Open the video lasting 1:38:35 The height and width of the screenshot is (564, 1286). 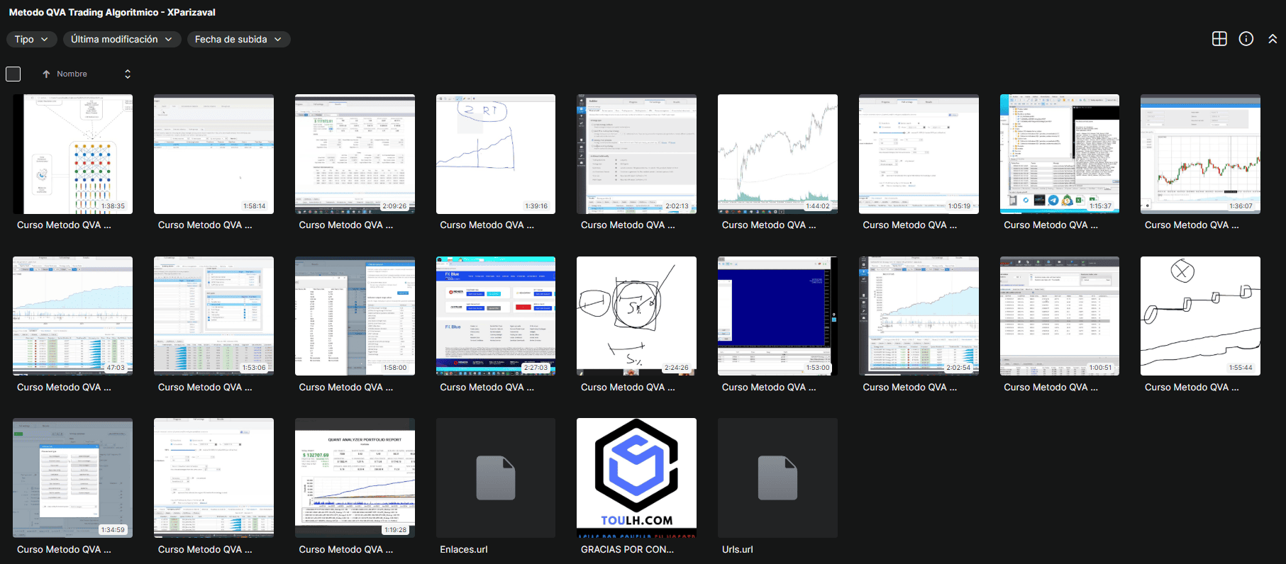tap(72, 154)
